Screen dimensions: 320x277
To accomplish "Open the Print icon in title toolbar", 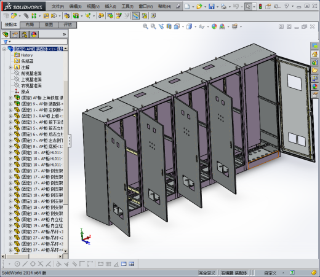I will click(x=223, y=6).
